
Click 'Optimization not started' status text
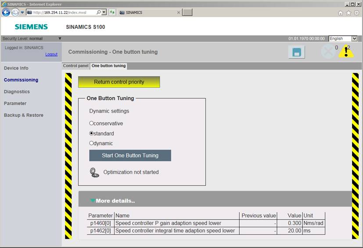131,172
